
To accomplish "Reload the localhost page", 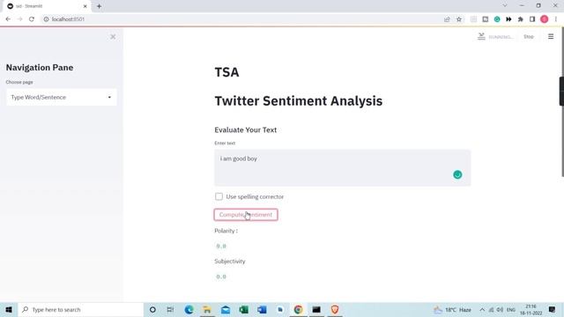I will [32, 19].
